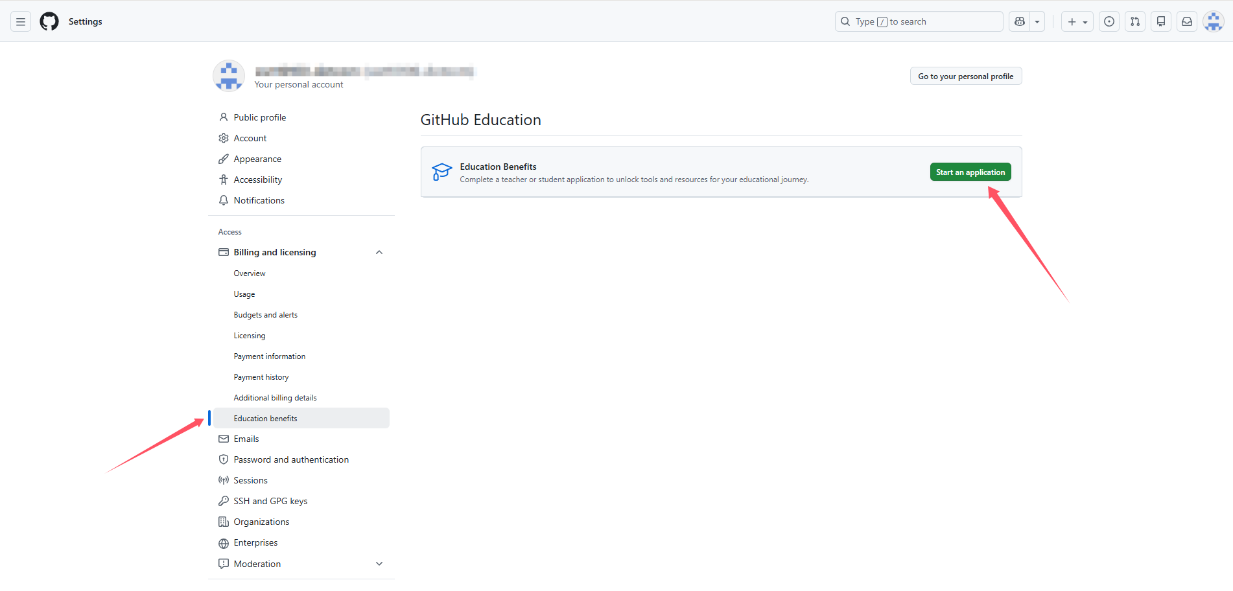Open the Payment information page
Image resolution: width=1233 pixels, height=591 pixels.
coord(269,356)
